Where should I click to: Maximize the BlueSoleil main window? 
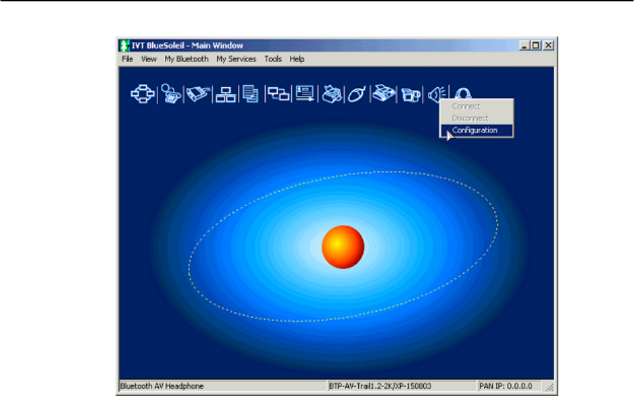click(x=536, y=46)
